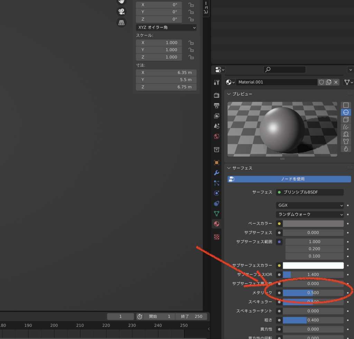The height and width of the screenshot is (339, 354).
Task: Toggle fake user shield for Material.001
Action: (322, 82)
